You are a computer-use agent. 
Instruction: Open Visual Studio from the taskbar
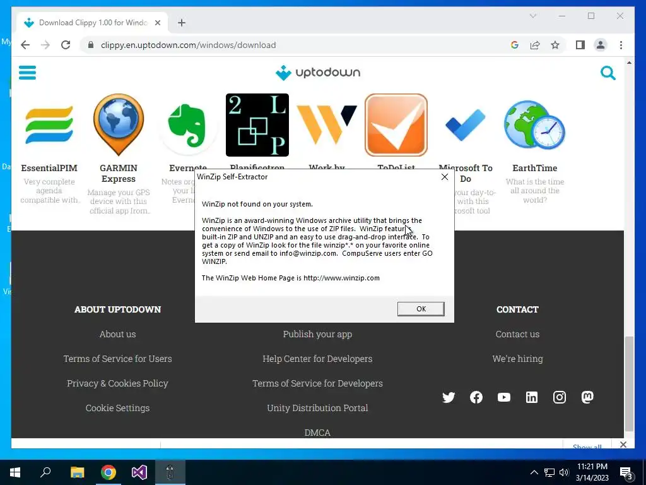[139, 472]
